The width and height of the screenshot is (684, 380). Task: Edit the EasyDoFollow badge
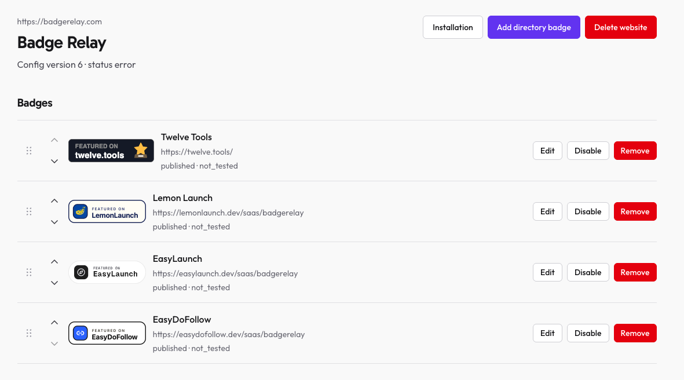[547, 333]
